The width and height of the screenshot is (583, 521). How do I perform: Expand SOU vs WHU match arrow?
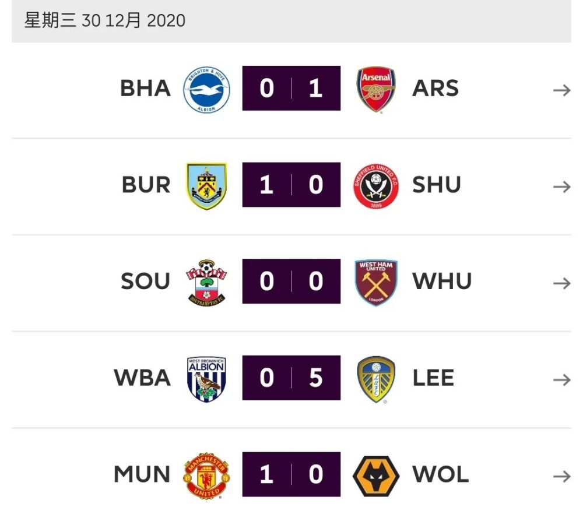[562, 283]
